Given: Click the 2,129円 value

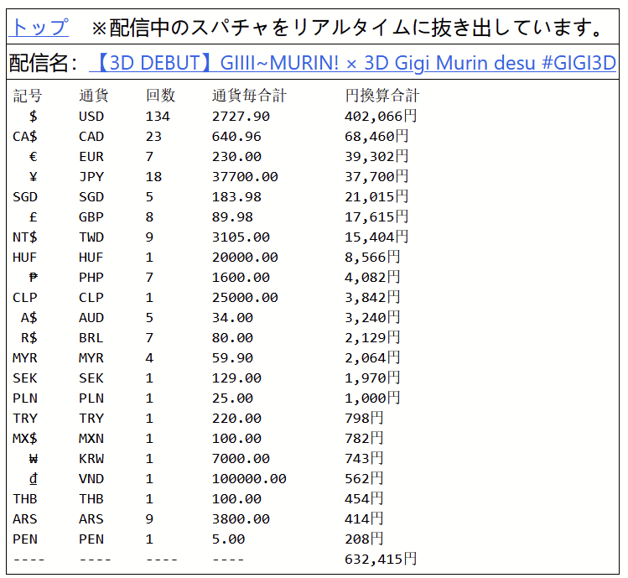Looking at the screenshot, I should pos(372,338).
